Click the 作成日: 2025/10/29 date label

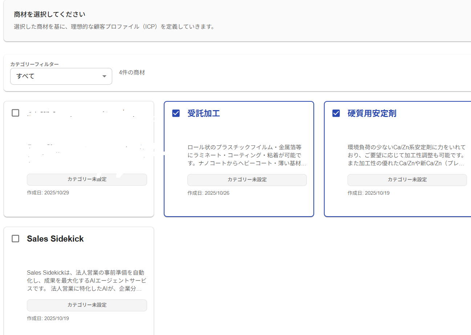click(48, 193)
